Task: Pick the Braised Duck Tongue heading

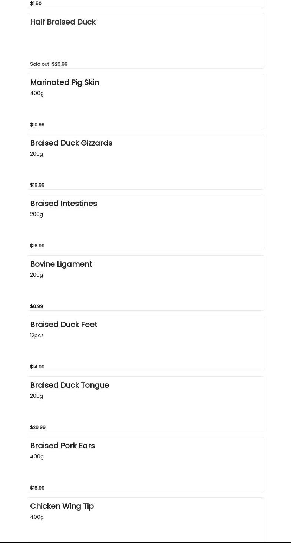Action: coord(69,385)
